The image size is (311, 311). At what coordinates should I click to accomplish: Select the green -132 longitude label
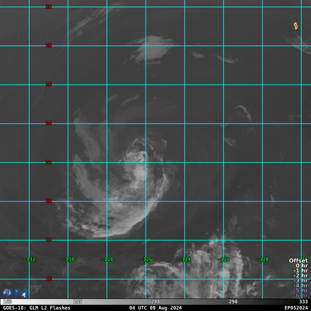29,259
